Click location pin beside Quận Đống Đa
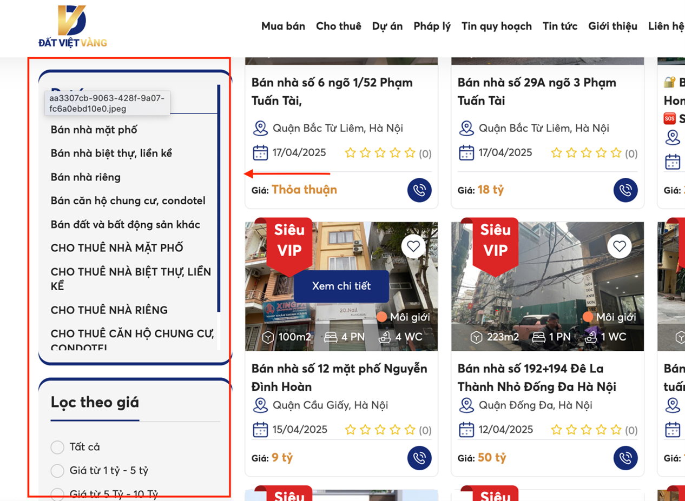Viewport: 685px width, 501px height. click(x=466, y=405)
